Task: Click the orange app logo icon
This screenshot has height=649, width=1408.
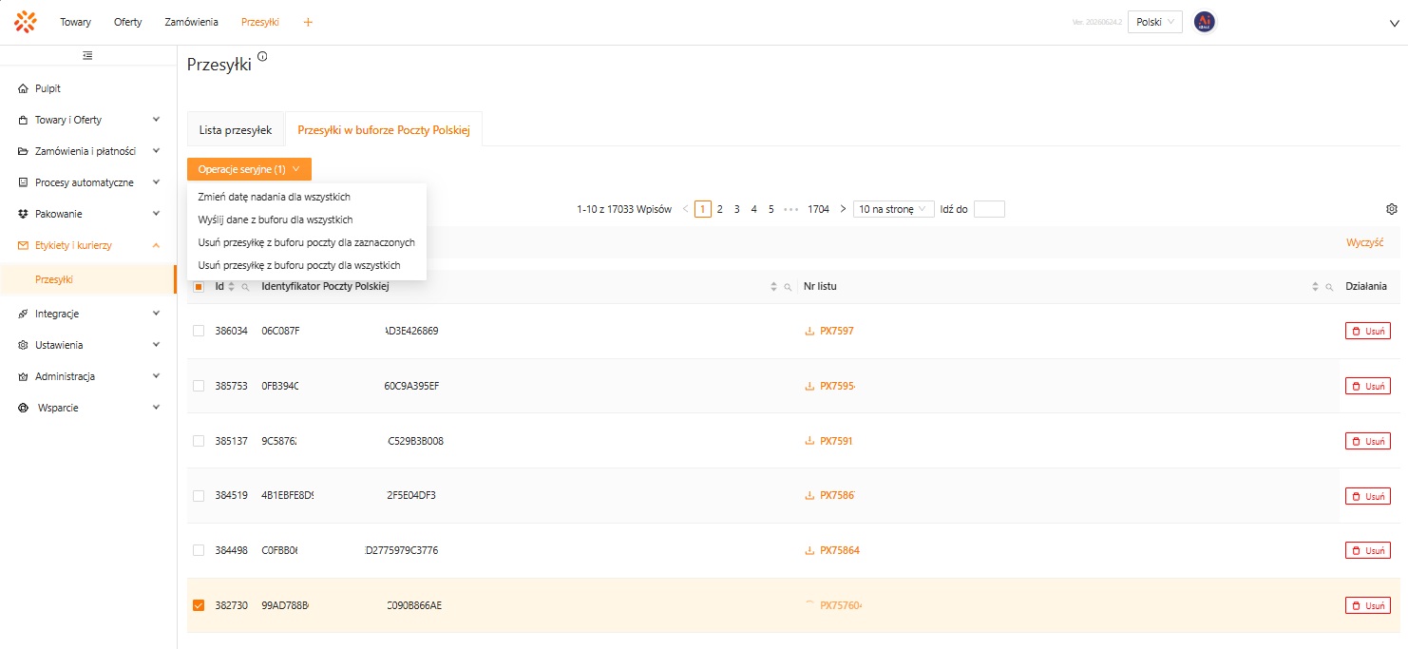Action: click(x=26, y=21)
